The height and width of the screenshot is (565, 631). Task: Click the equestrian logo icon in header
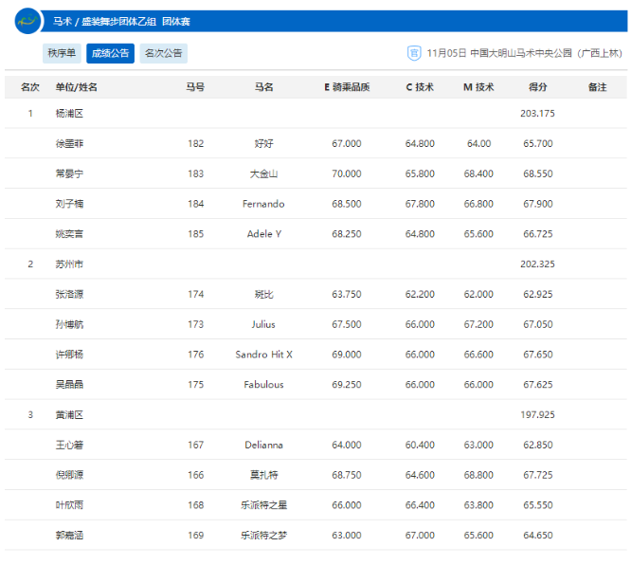point(27,20)
